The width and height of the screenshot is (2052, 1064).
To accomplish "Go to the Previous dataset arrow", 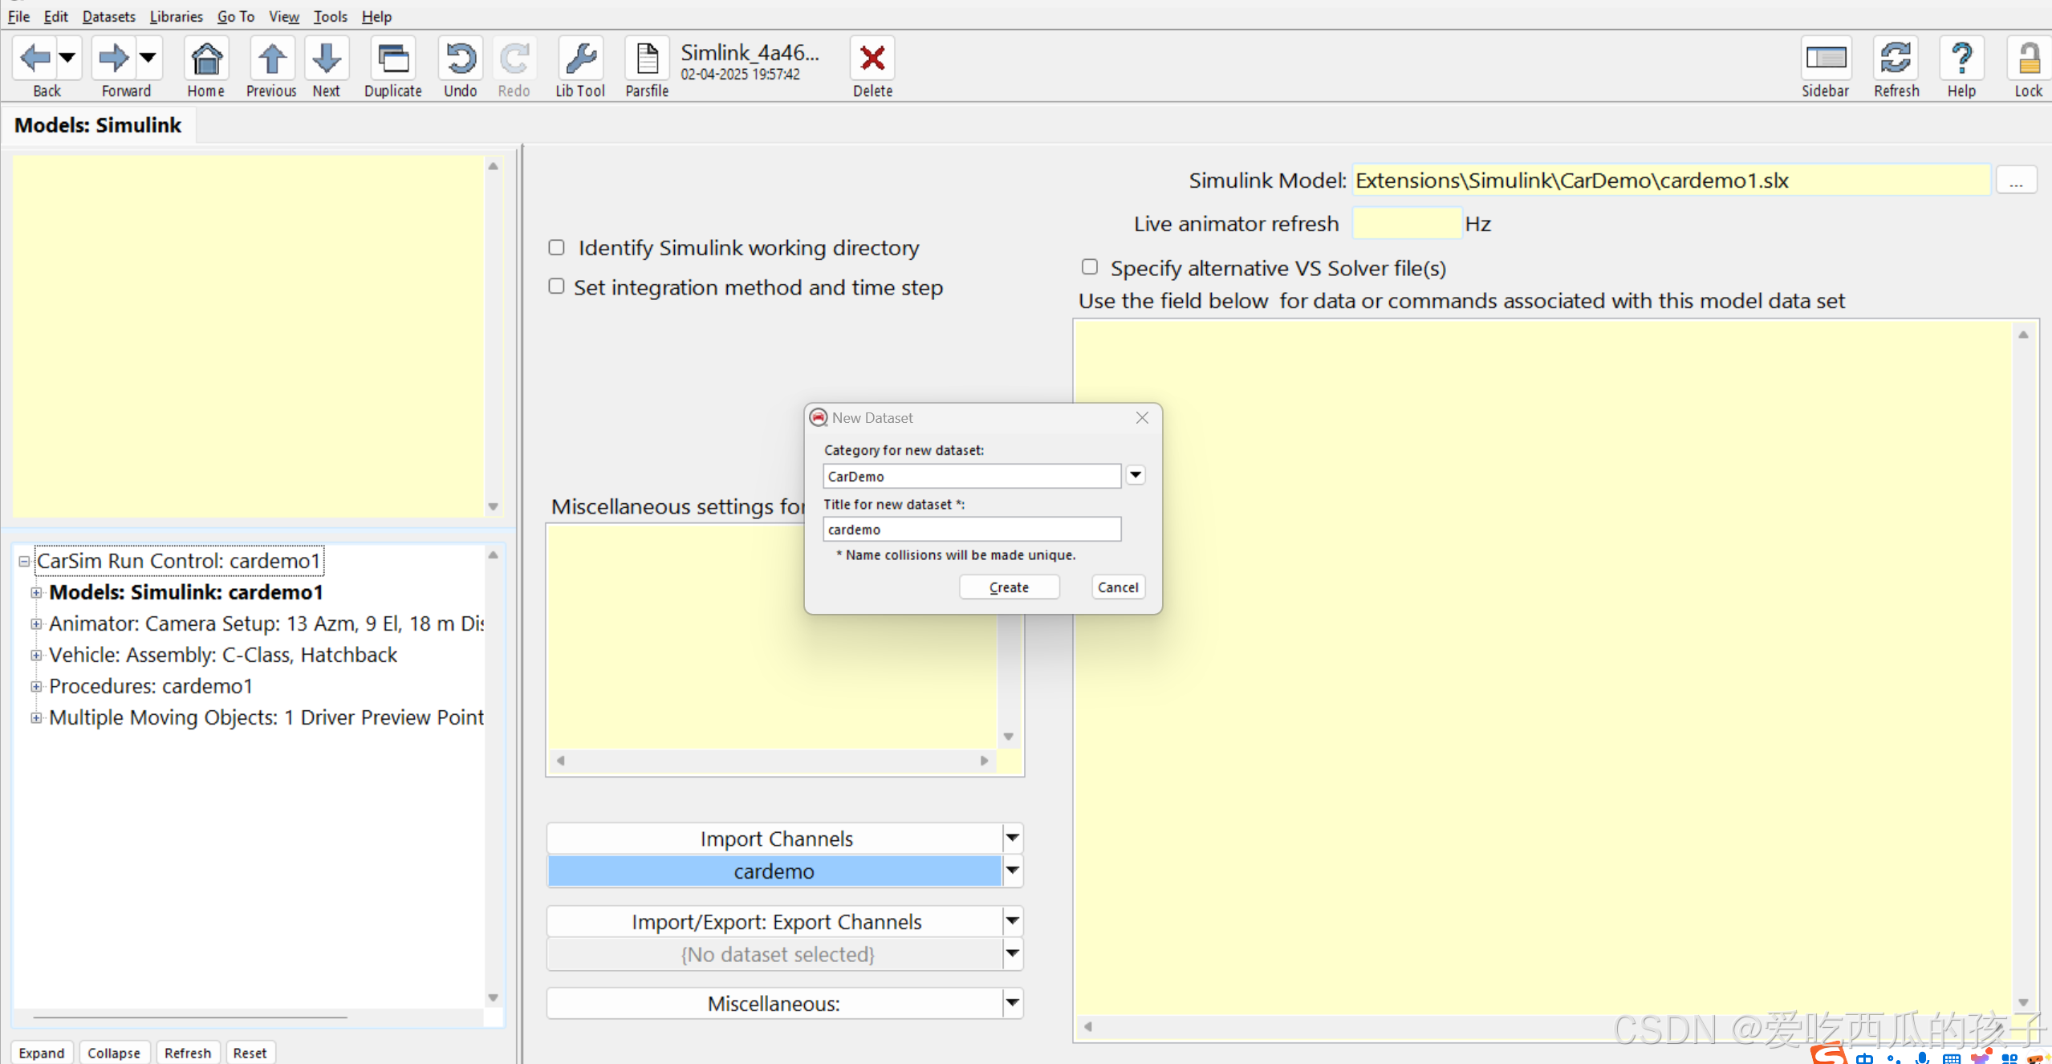I will 271,59.
